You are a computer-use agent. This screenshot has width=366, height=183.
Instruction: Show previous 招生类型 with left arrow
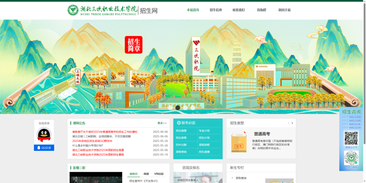coord(288,123)
